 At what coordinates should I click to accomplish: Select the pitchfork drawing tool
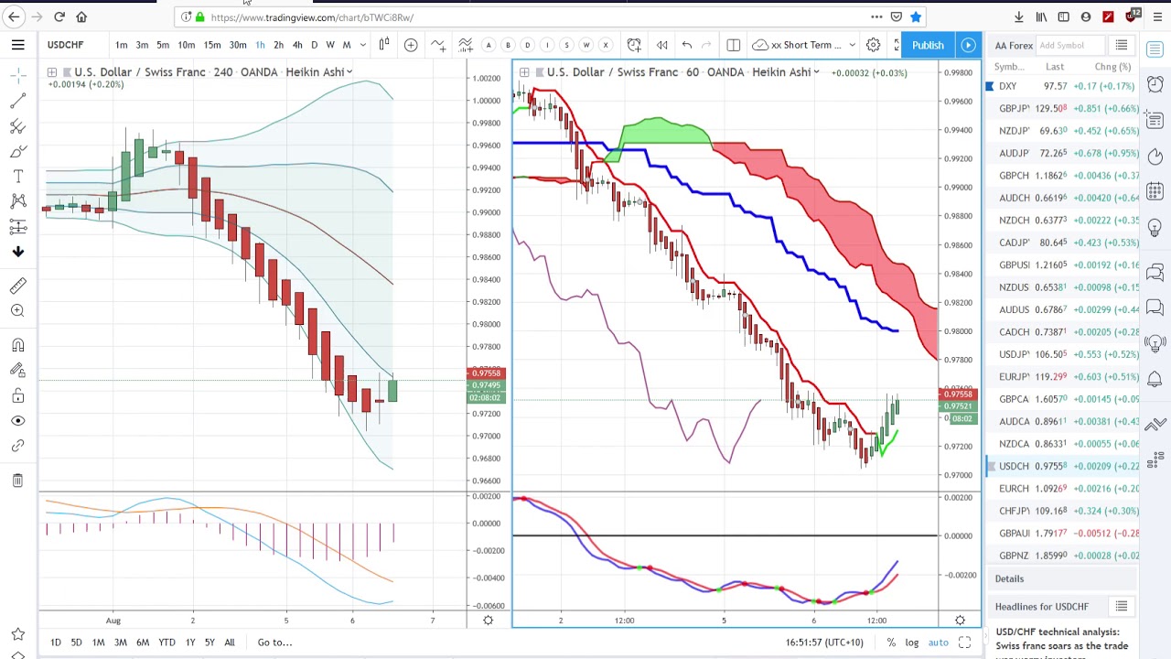pyautogui.click(x=17, y=126)
